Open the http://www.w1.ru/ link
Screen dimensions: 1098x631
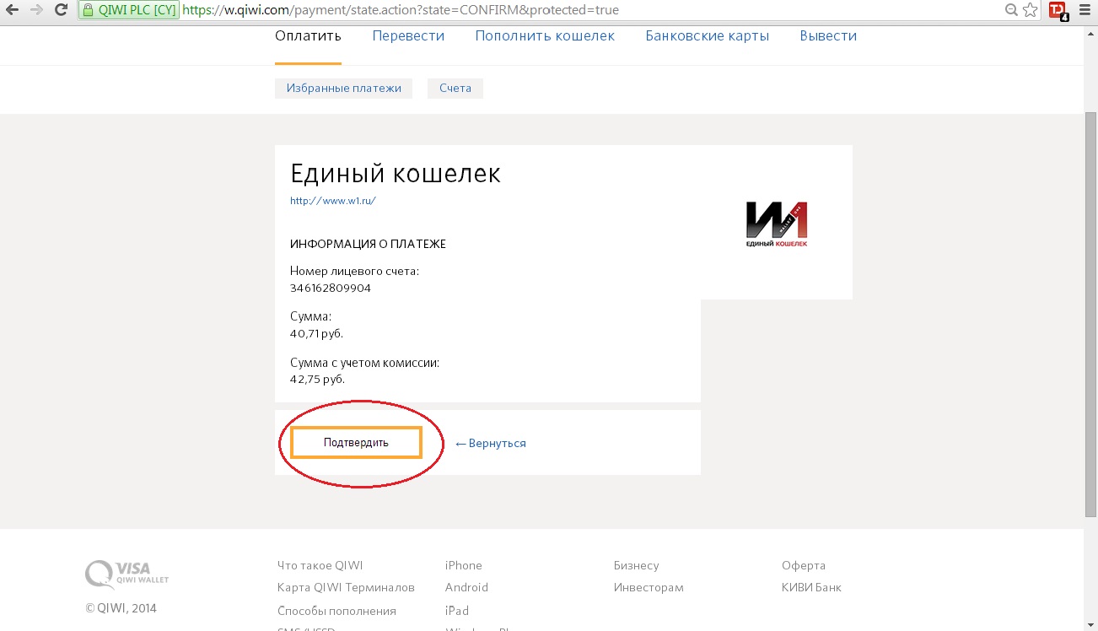click(x=332, y=201)
